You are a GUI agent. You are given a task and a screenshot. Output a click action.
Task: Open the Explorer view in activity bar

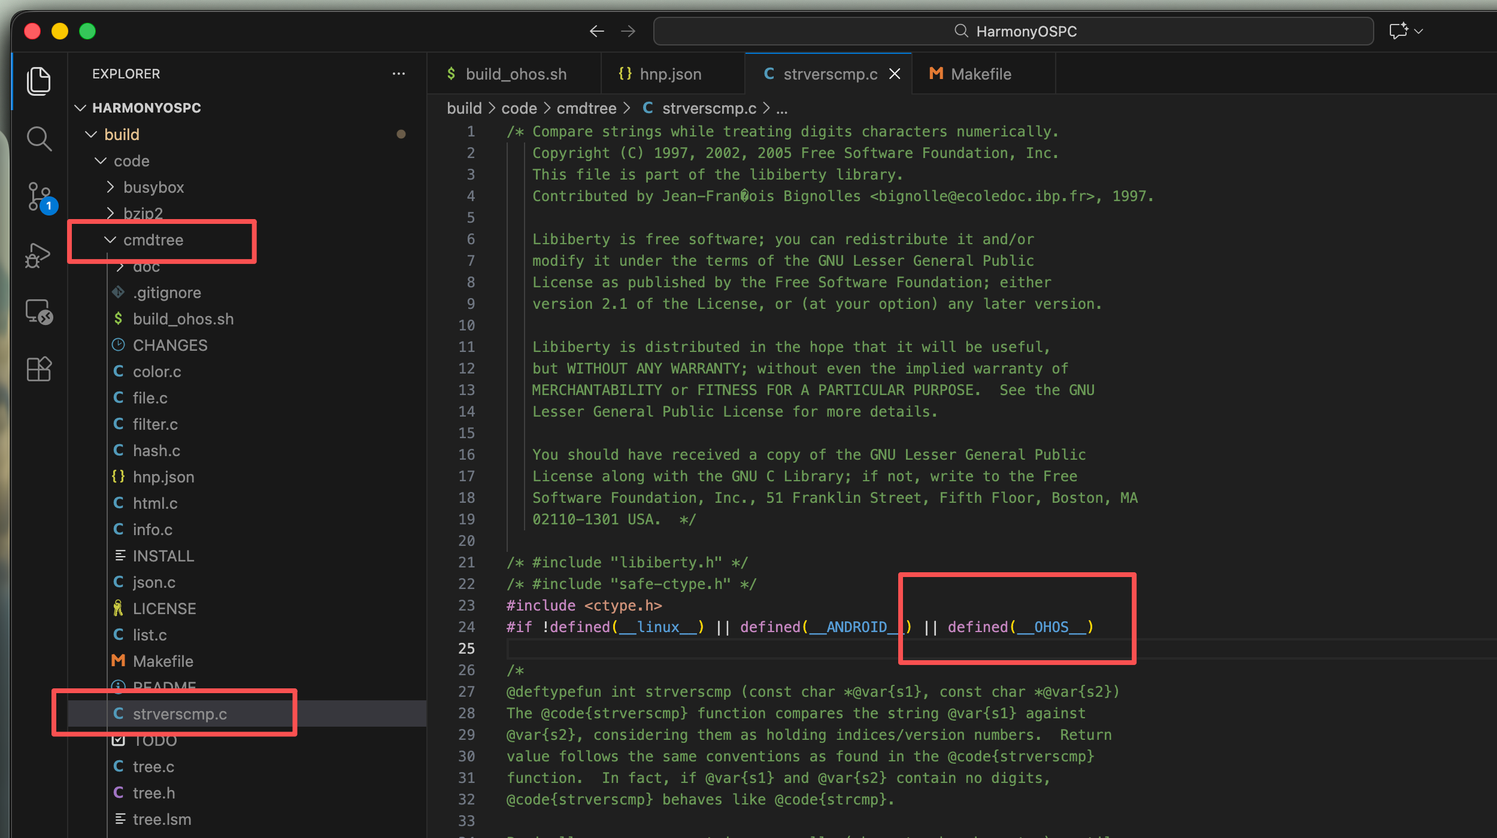(39, 81)
